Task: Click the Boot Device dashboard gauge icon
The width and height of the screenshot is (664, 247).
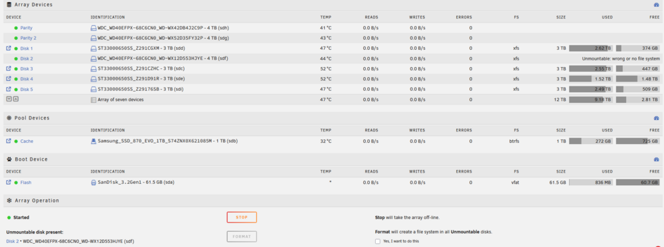Action: pyautogui.click(x=657, y=160)
